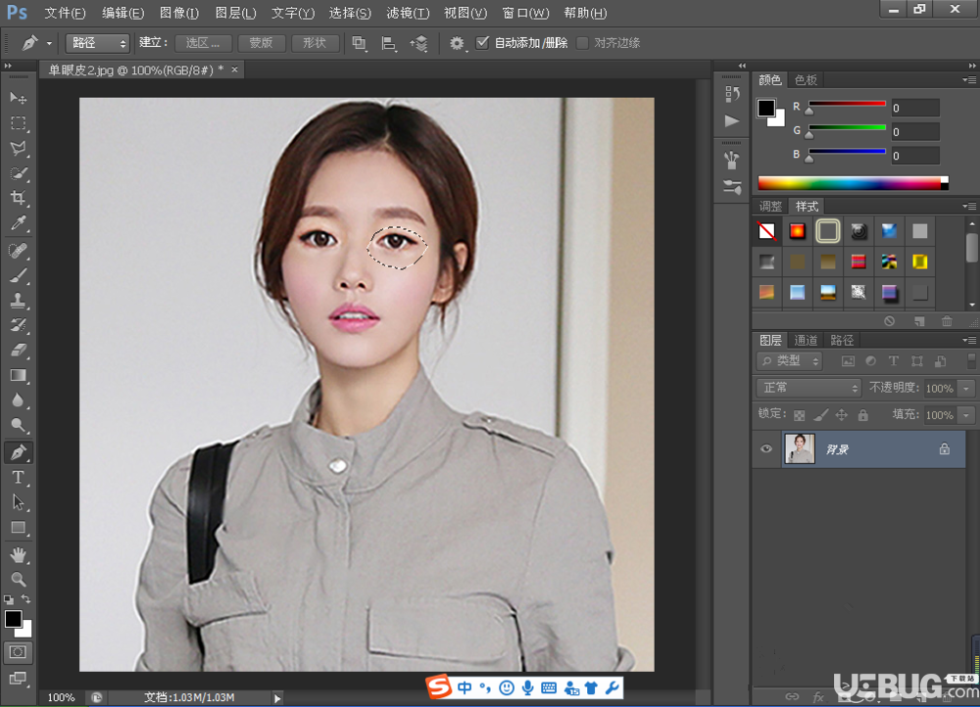Open the 文件(F) menu

pyautogui.click(x=65, y=13)
